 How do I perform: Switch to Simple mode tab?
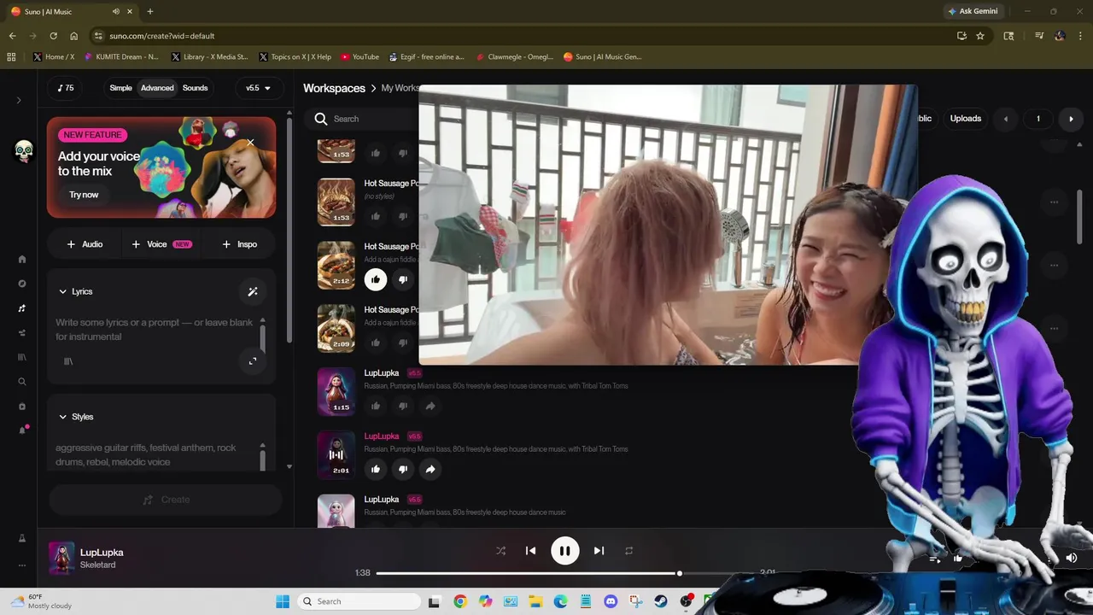pos(120,88)
